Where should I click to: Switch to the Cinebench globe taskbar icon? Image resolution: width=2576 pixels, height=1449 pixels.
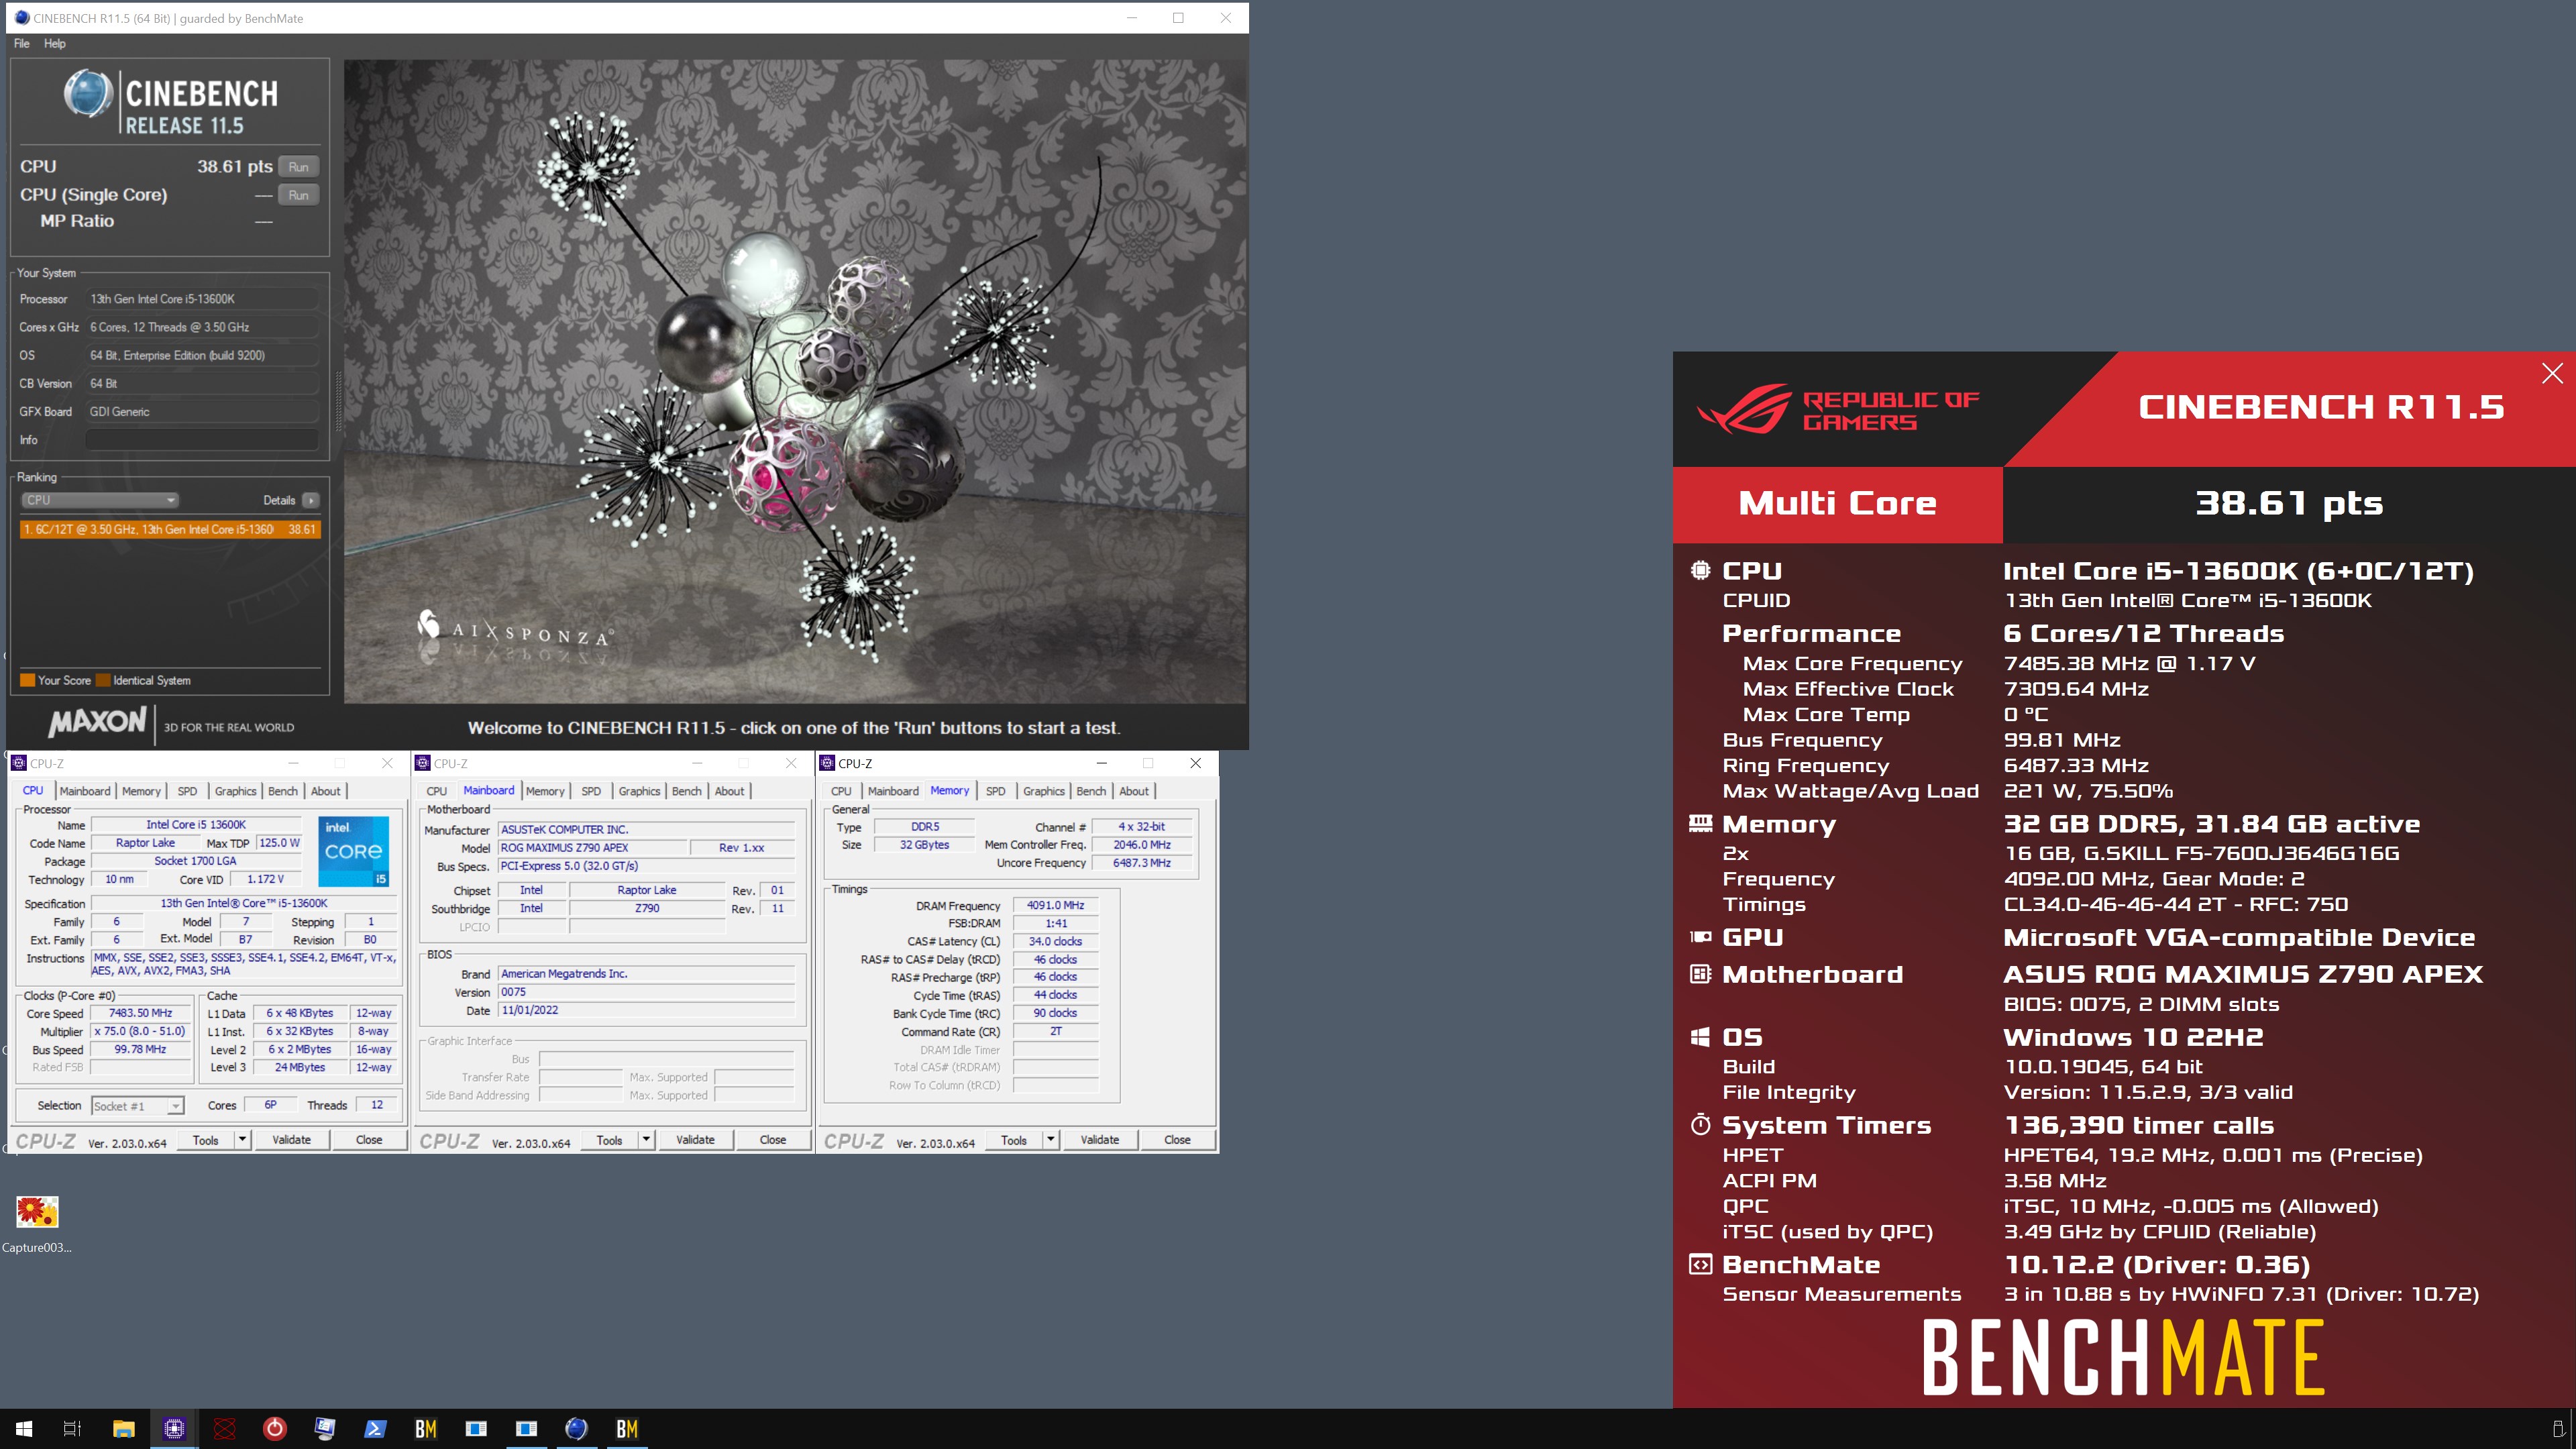(576, 1428)
